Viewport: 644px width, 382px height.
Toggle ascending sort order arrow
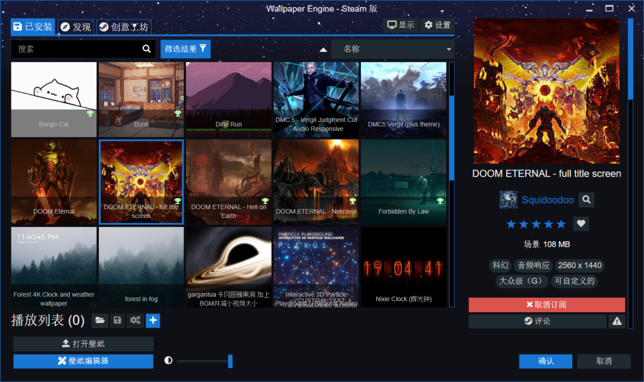pos(323,50)
